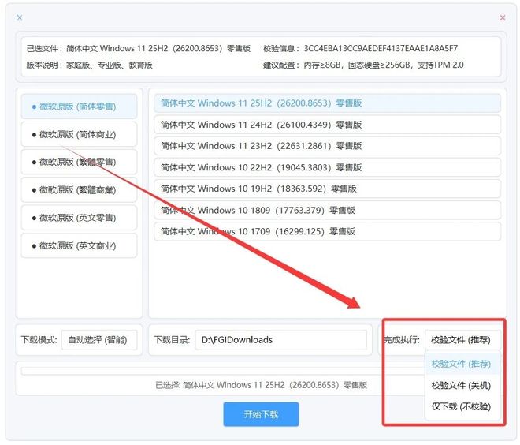Screen dimensions: 520x445
Task: Select 微軟原版 (繁體商業) category
Action: 79,190
